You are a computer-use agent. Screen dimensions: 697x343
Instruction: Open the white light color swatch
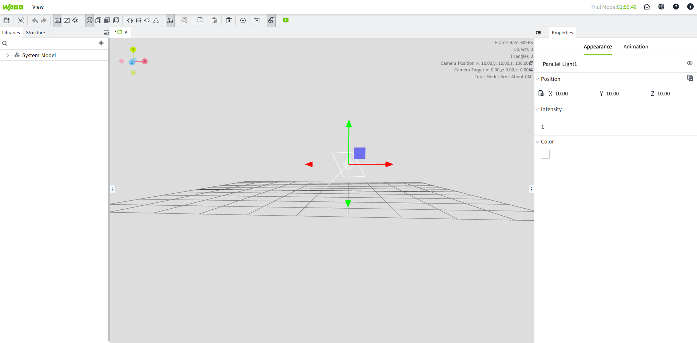[545, 154]
